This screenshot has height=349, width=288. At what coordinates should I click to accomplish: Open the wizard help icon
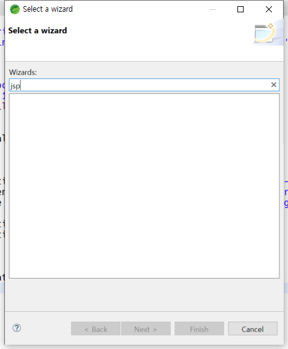coord(17,328)
